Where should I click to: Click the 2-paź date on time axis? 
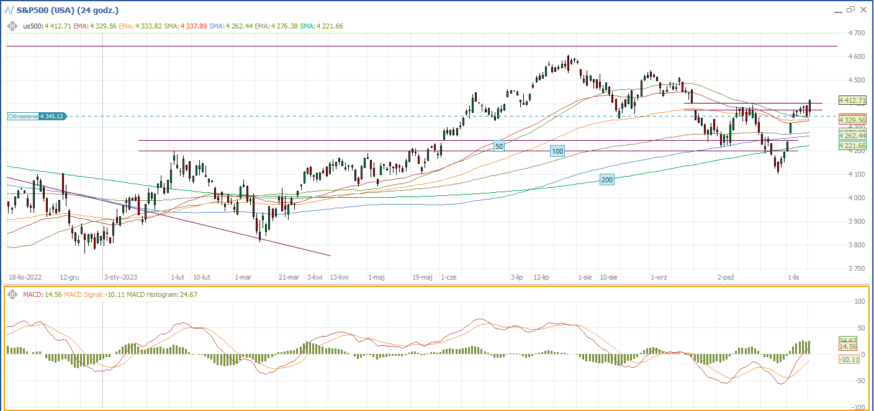point(725,278)
